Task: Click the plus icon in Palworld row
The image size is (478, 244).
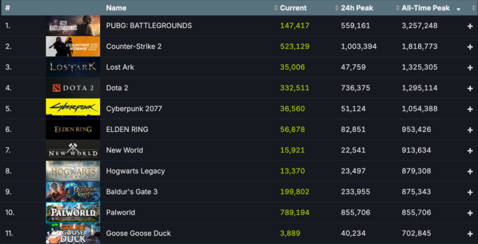Action: pyautogui.click(x=470, y=213)
